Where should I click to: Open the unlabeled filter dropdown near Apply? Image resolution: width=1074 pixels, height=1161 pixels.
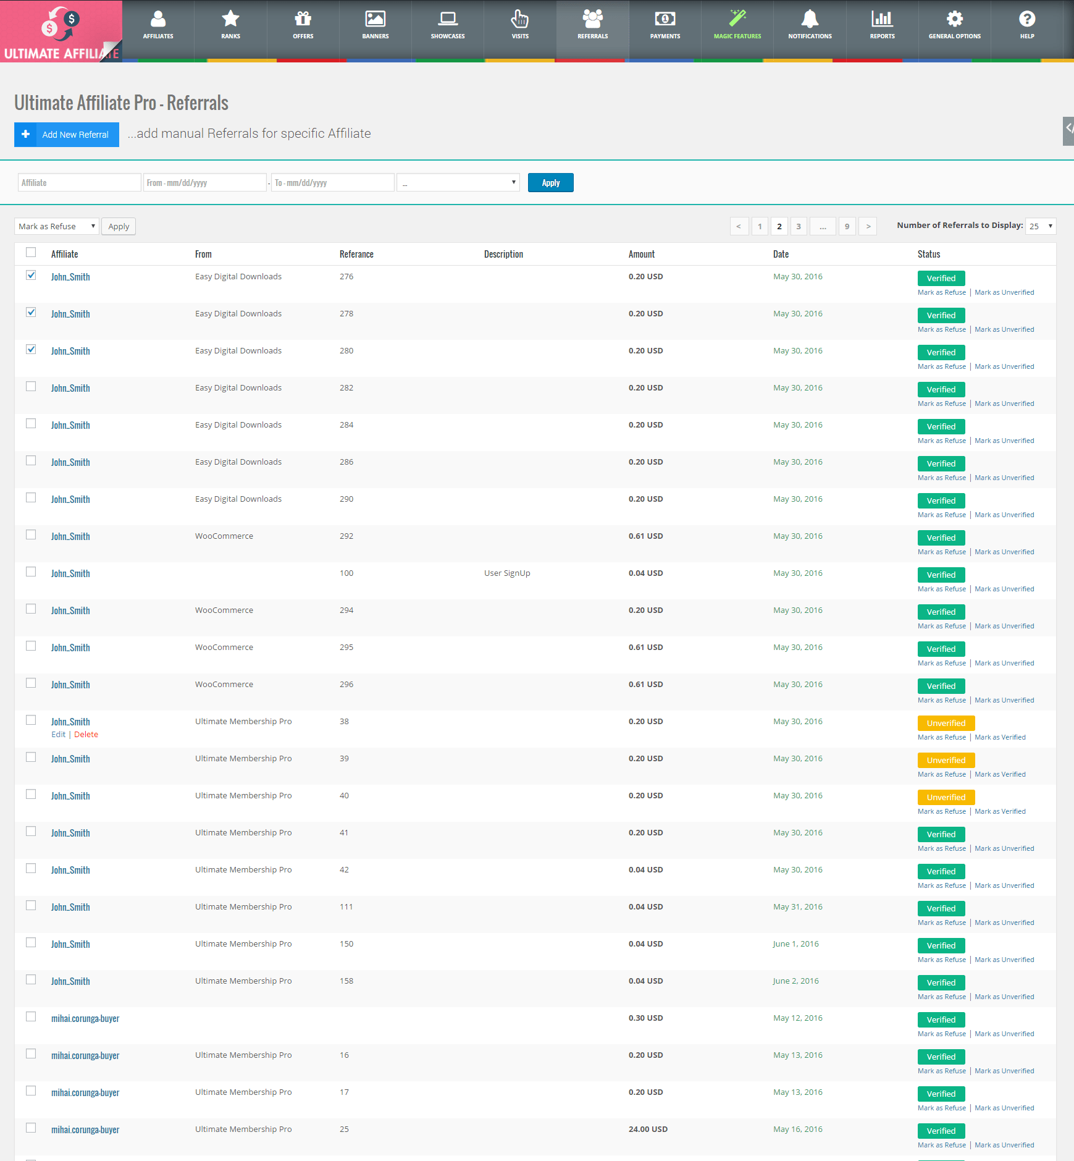[458, 182]
